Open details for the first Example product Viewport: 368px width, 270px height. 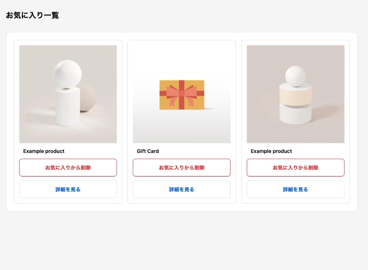(x=68, y=189)
